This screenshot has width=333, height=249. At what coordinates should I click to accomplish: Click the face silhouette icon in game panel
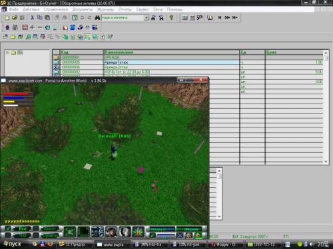click(x=125, y=232)
